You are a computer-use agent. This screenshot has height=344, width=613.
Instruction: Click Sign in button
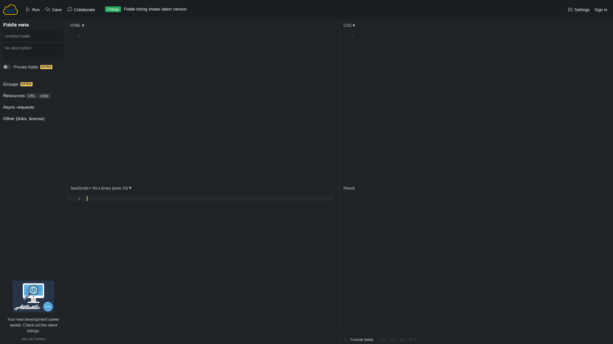[601, 9]
